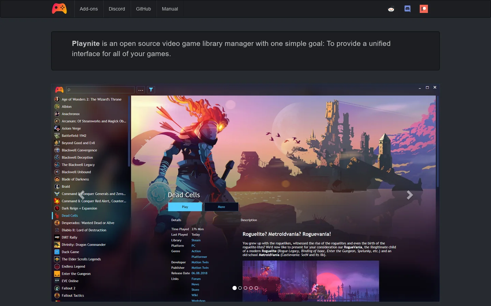Screen dimensions: 491x306
Task: Click the Divinity: Dragon Commander icon
Action: pyautogui.click(x=57, y=245)
